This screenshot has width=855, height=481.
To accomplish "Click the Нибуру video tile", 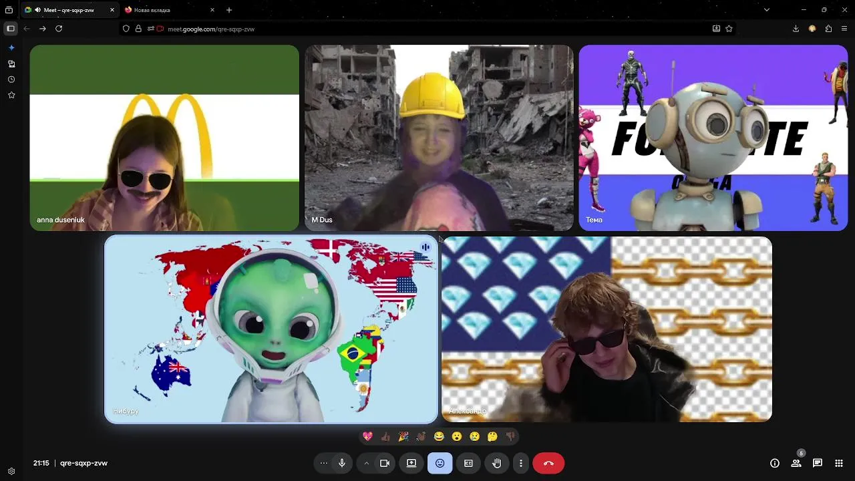I will click(271, 329).
